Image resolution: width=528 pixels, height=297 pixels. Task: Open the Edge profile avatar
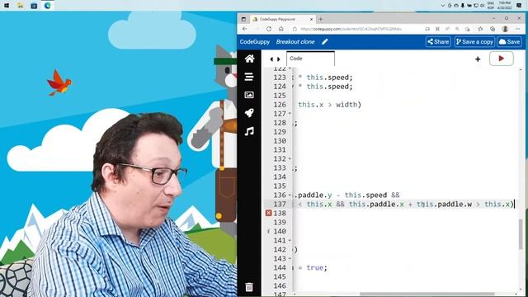click(505, 29)
